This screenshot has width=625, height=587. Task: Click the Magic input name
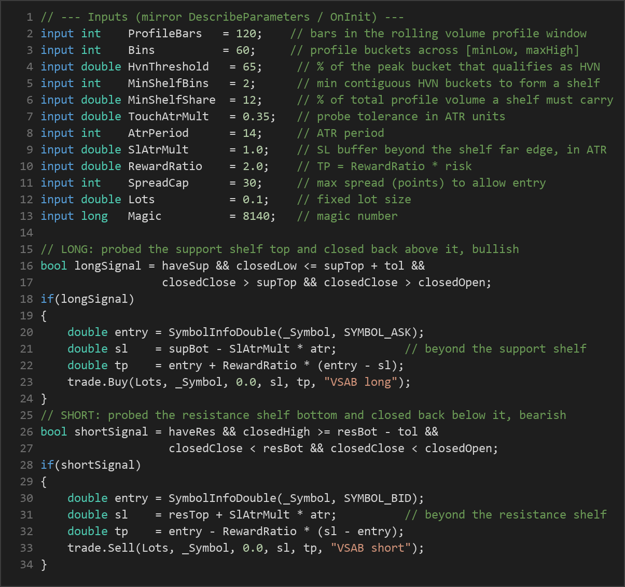[145, 216]
